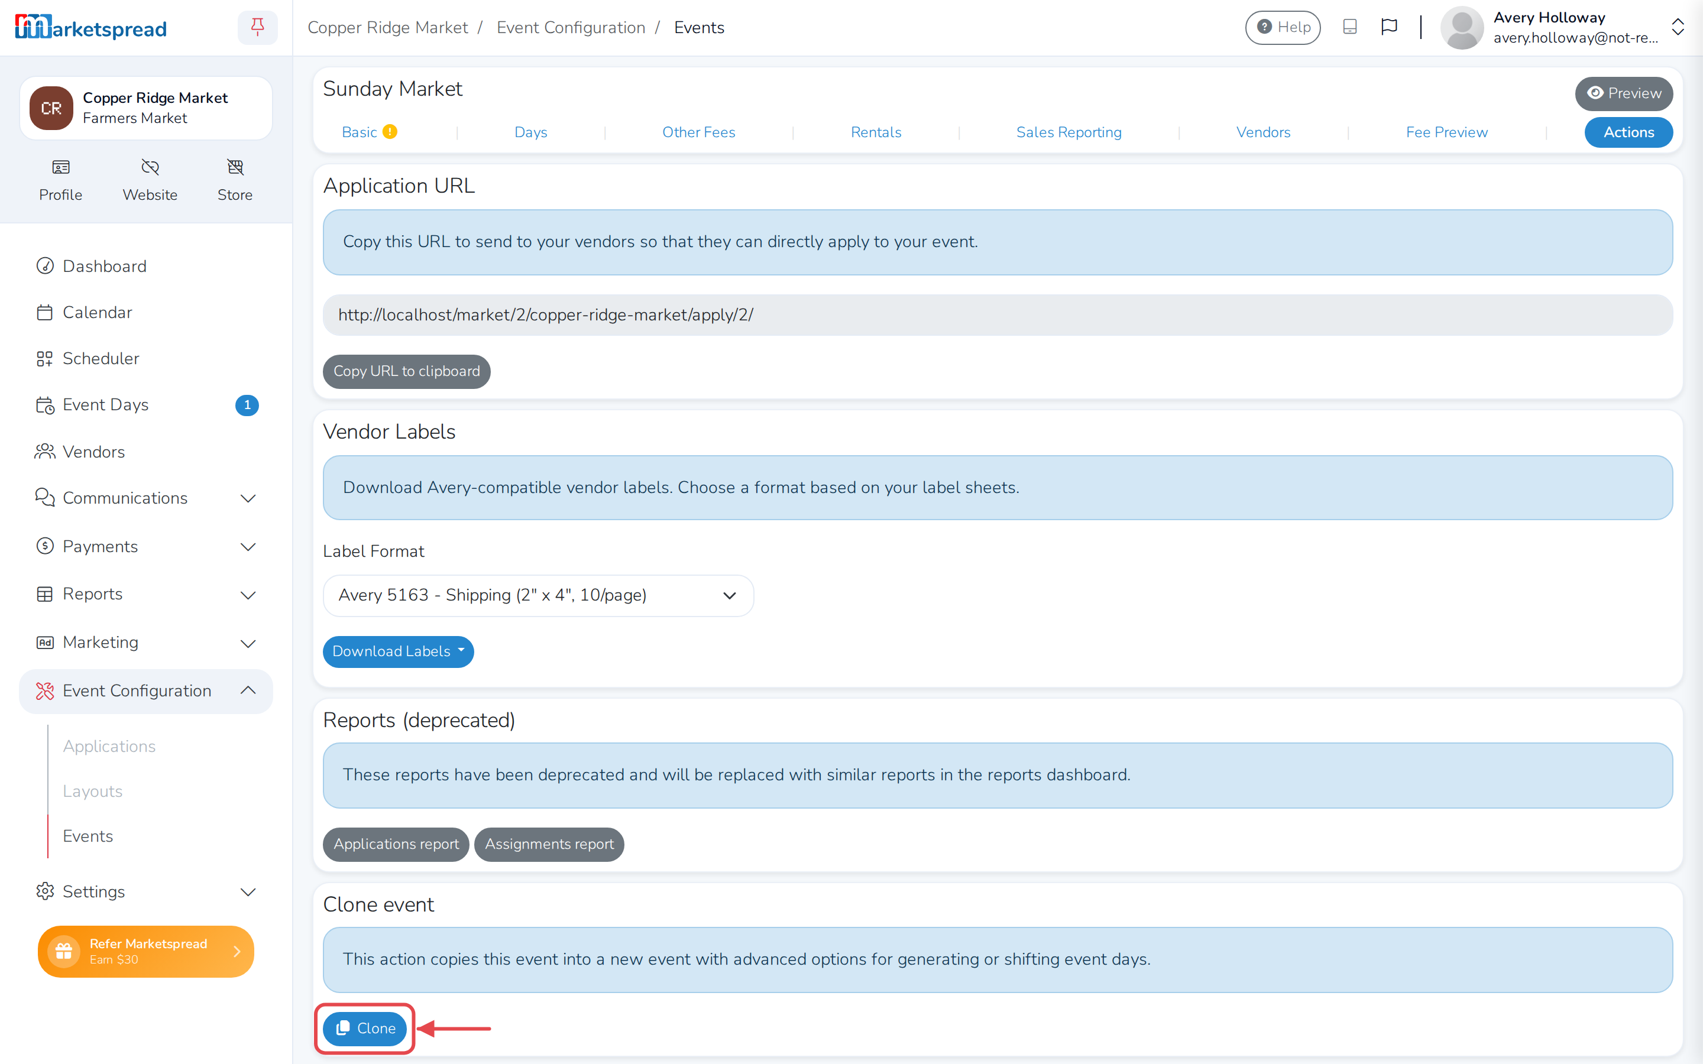Image resolution: width=1703 pixels, height=1064 pixels.
Task: Click the Sunday Market event title
Action: point(393,89)
